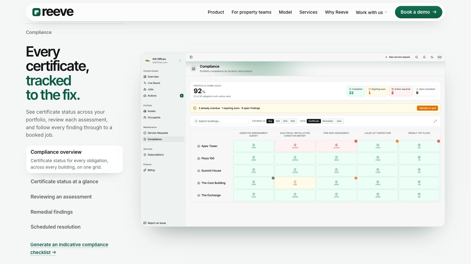The width and height of the screenshot is (471, 264).
Task: Open the AM user avatar
Action: (x=440, y=57)
